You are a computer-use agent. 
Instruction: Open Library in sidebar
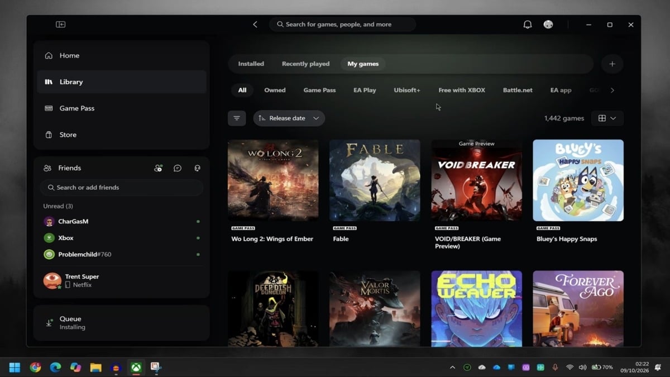(x=122, y=82)
